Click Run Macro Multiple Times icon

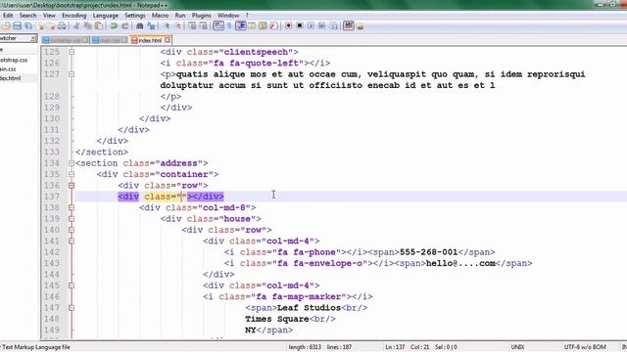(322, 26)
